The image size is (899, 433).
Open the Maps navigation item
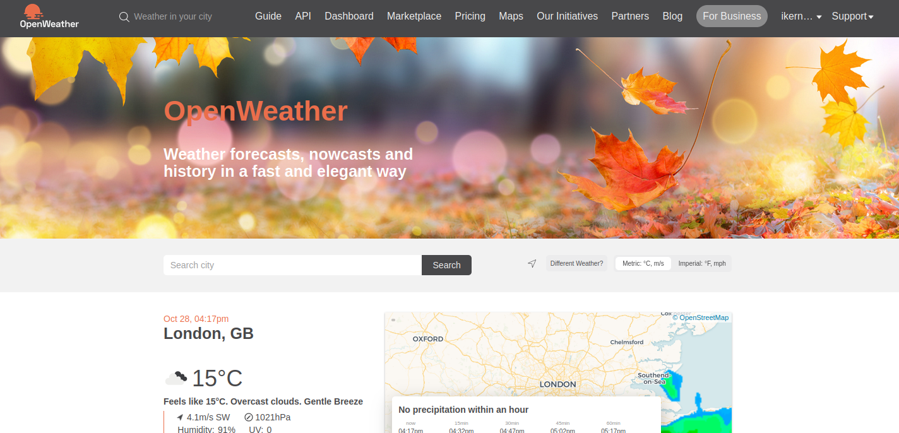tap(511, 16)
